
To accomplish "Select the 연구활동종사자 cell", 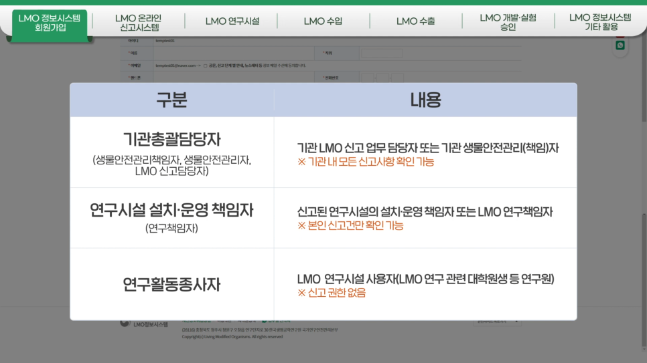I will (171, 284).
